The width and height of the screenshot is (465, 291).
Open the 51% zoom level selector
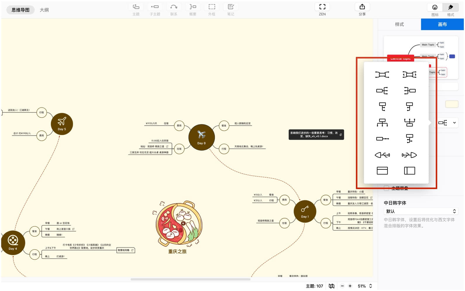point(365,286)
